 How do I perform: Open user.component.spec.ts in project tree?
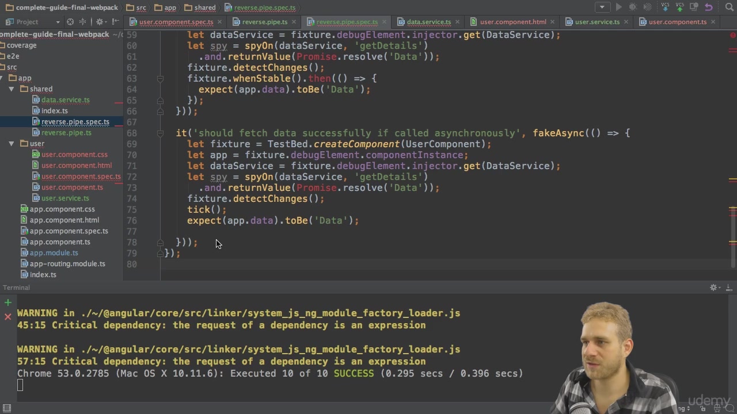pyautogui.click(x=77, y=177)
